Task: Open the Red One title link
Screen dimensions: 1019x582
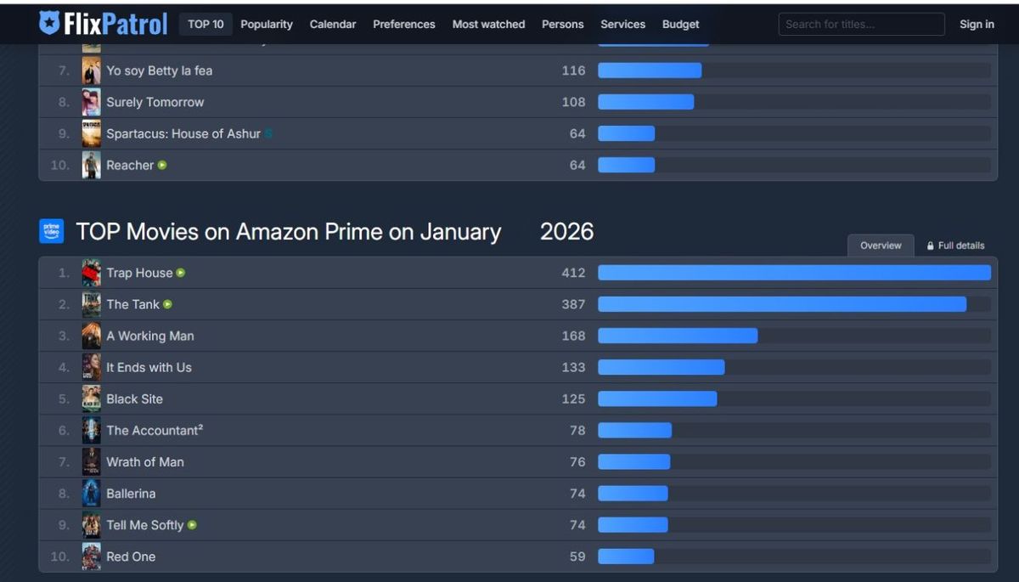Action: point(131,557)
